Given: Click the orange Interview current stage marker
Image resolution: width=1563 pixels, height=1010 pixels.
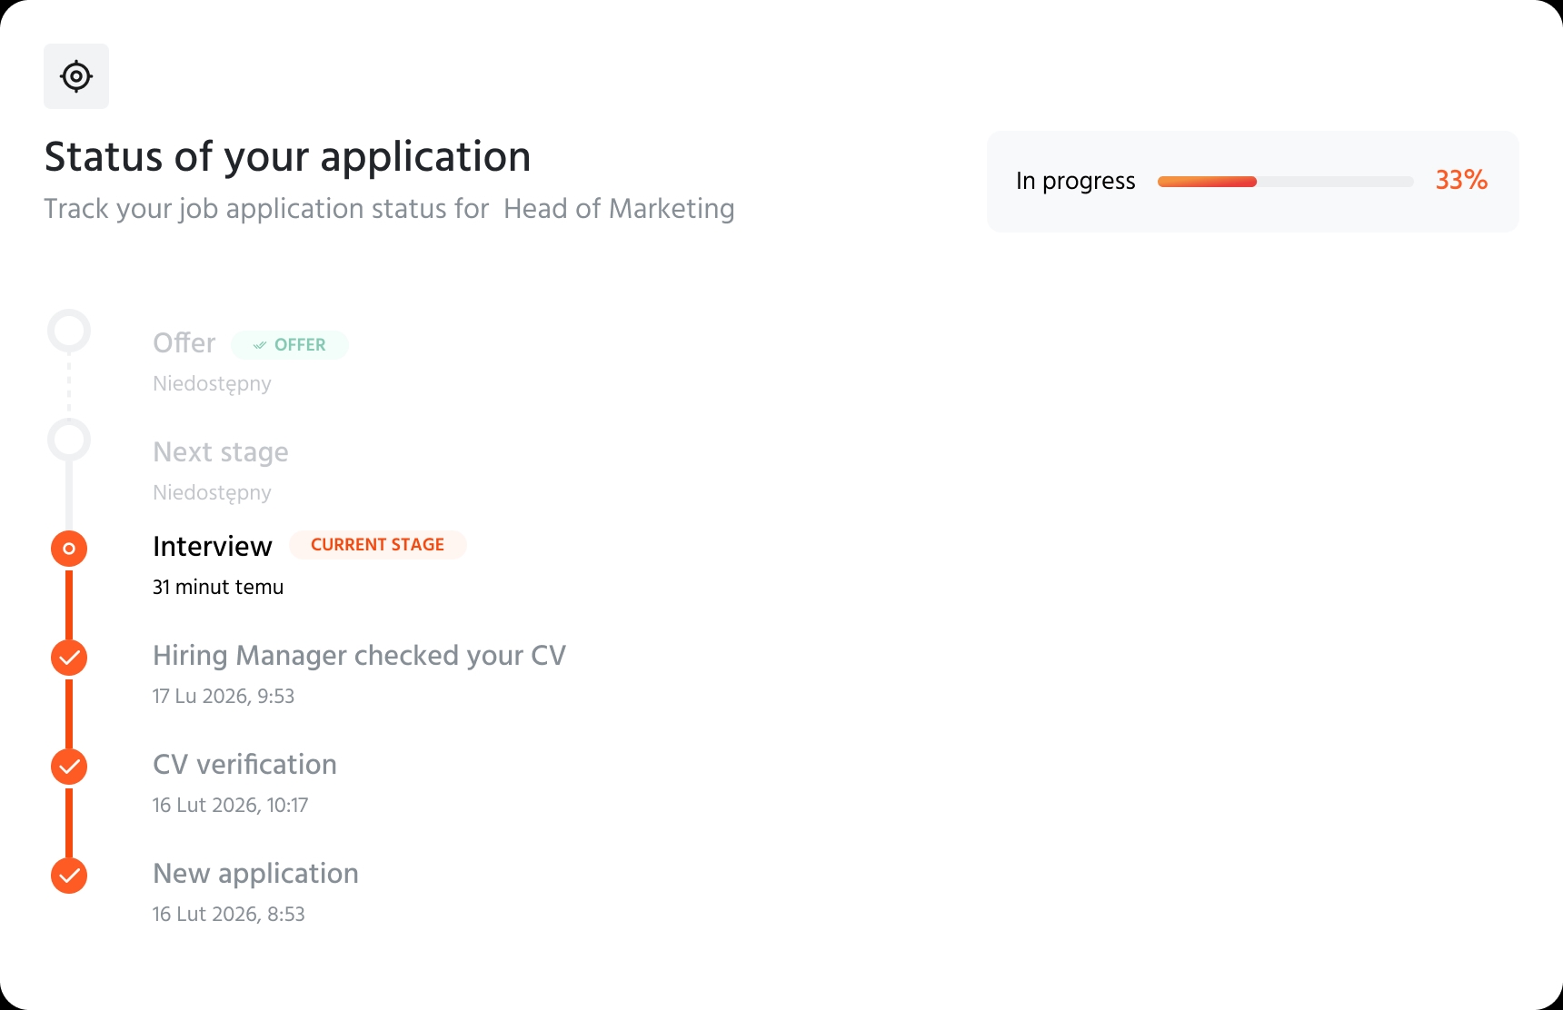Looking at the screenshot, I should coord(69,549).
